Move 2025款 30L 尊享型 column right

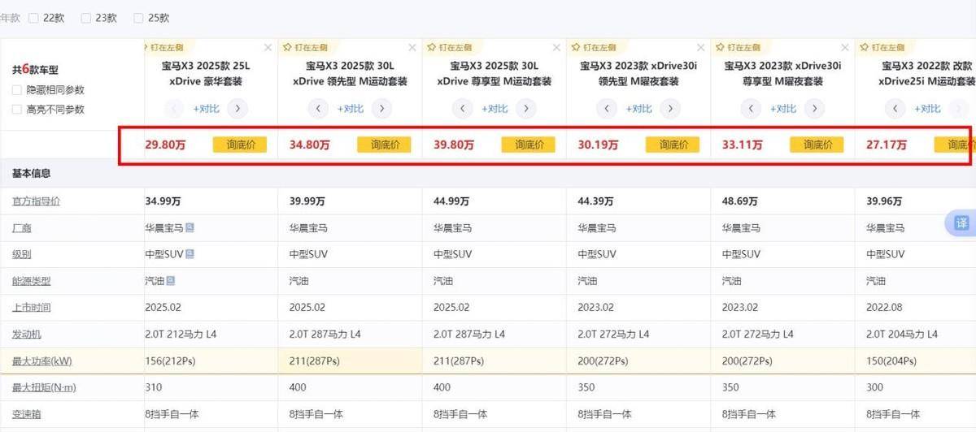click(525, 108)
